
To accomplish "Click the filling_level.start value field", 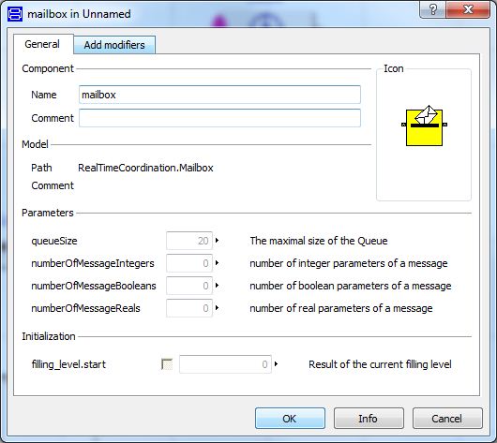I will (x=225, y=364).
